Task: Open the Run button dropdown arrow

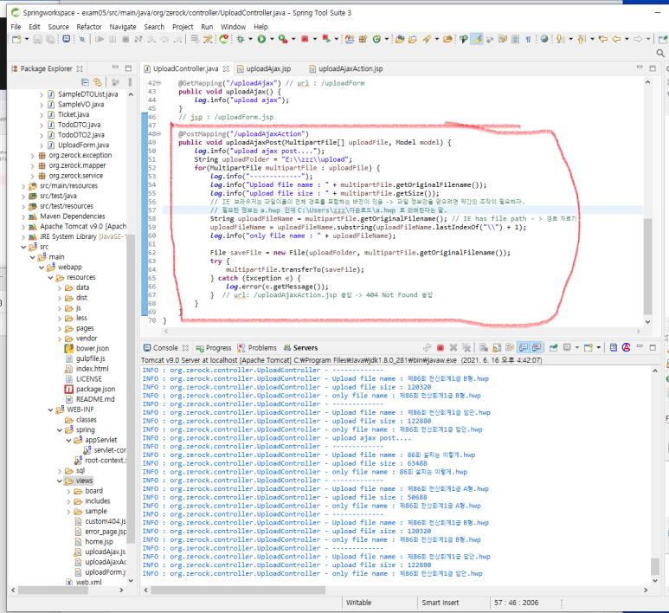Action: pos(272,39)
